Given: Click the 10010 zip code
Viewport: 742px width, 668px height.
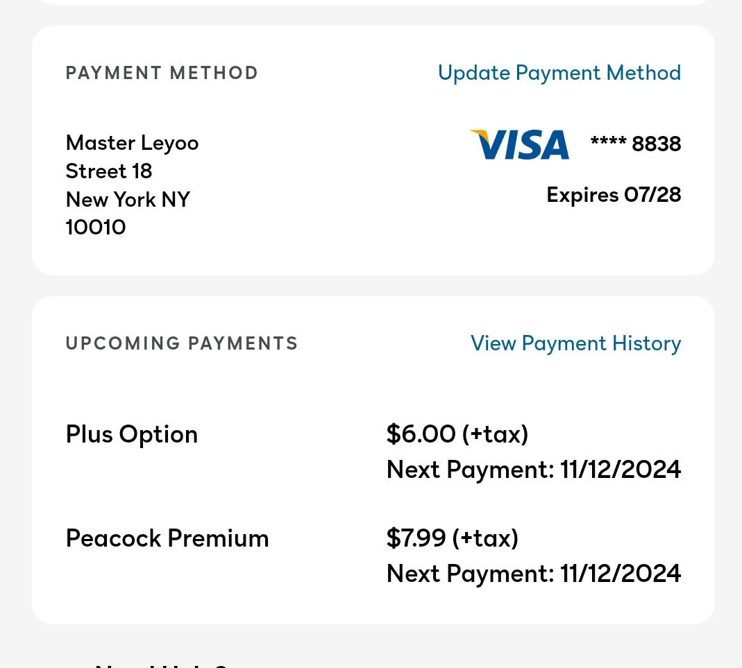Looking at the screenshot, I should pos(96,228).
